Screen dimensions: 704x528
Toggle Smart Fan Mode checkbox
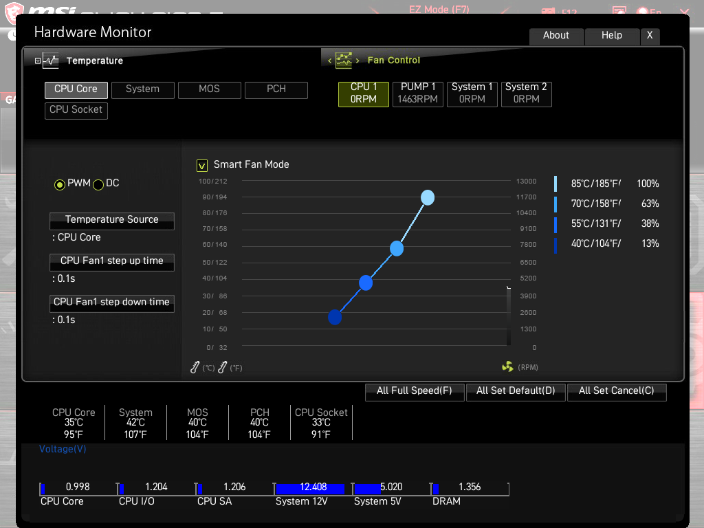point(202,165)
